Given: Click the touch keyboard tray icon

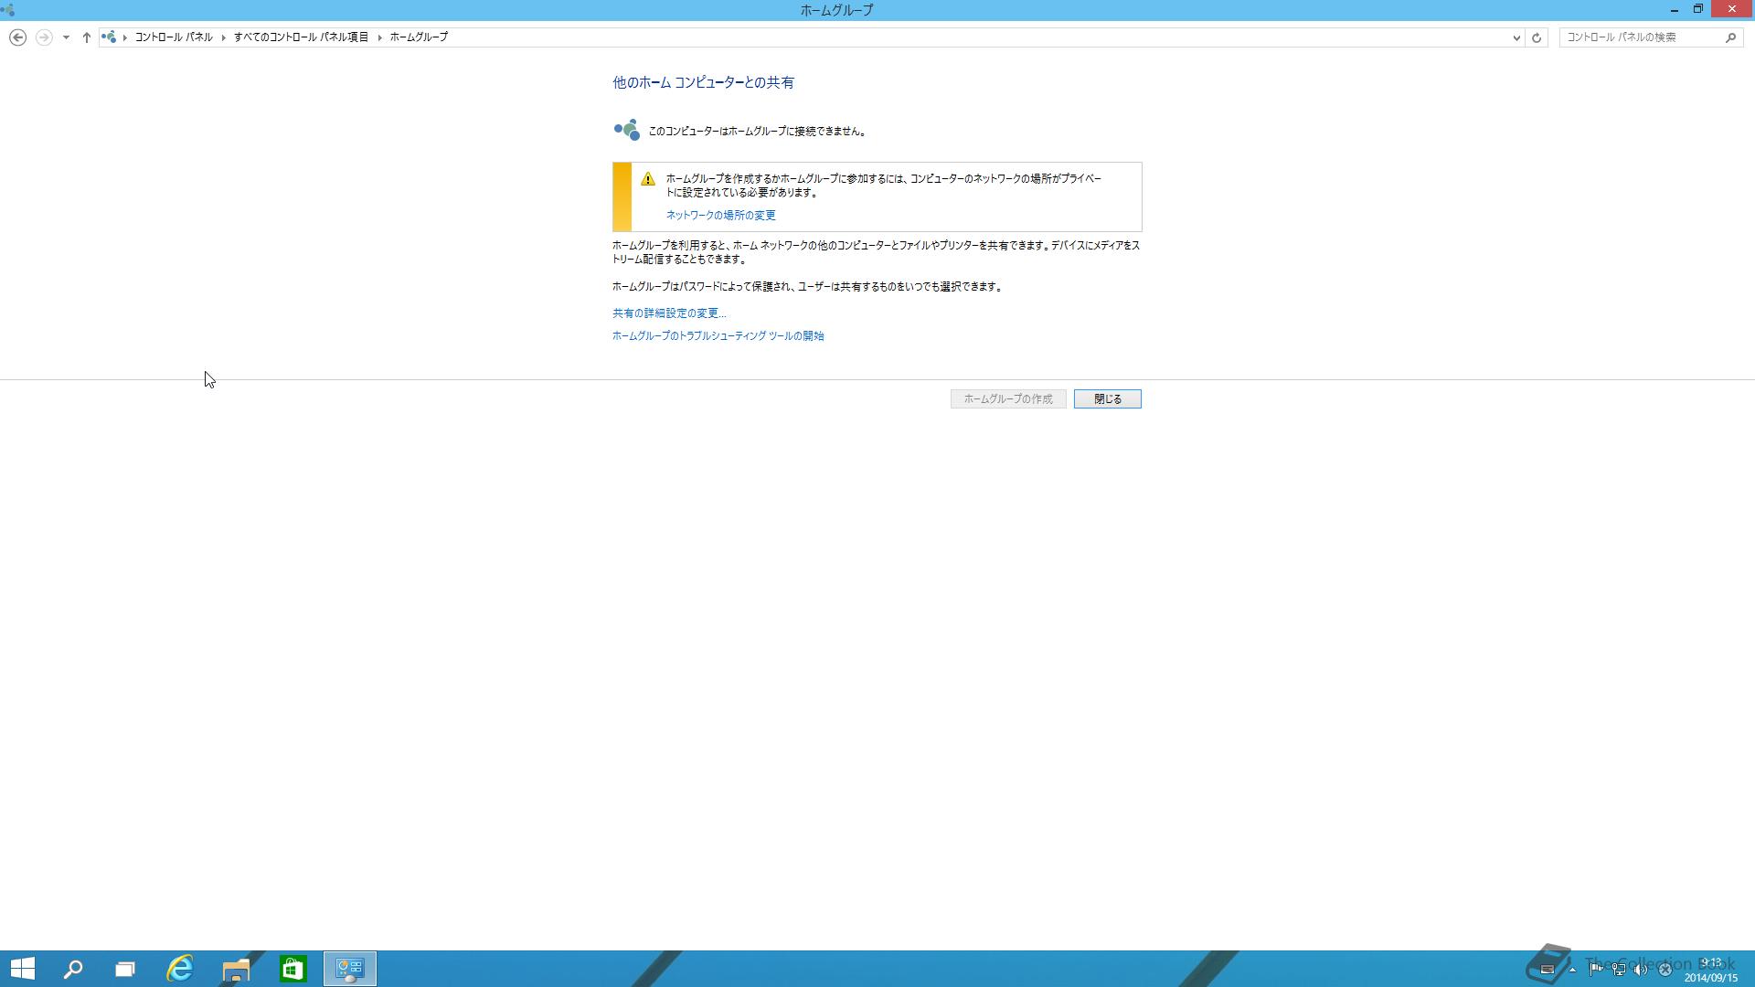Looking at the screenshot, I should pyautogui.click(x=1548, y=970).
